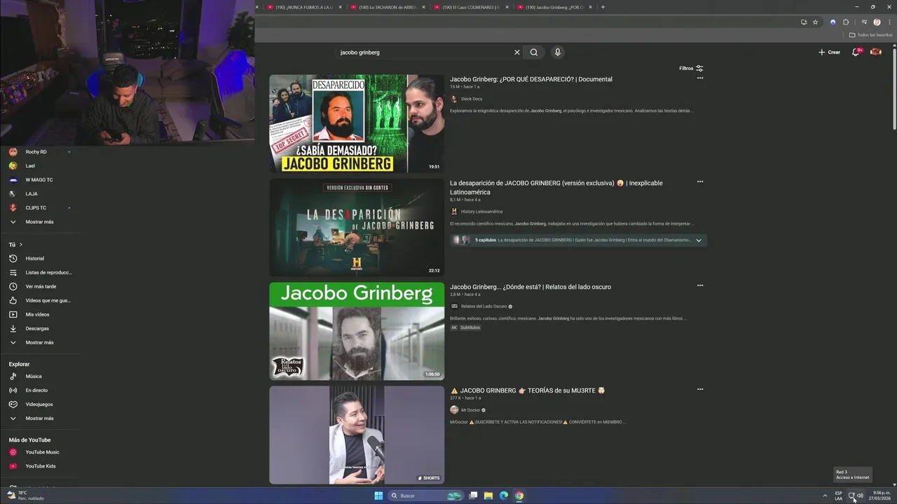Close the El Caso COLMENARES tab
The width and height of the screenshot is (897, 504).
coord(507,7)
